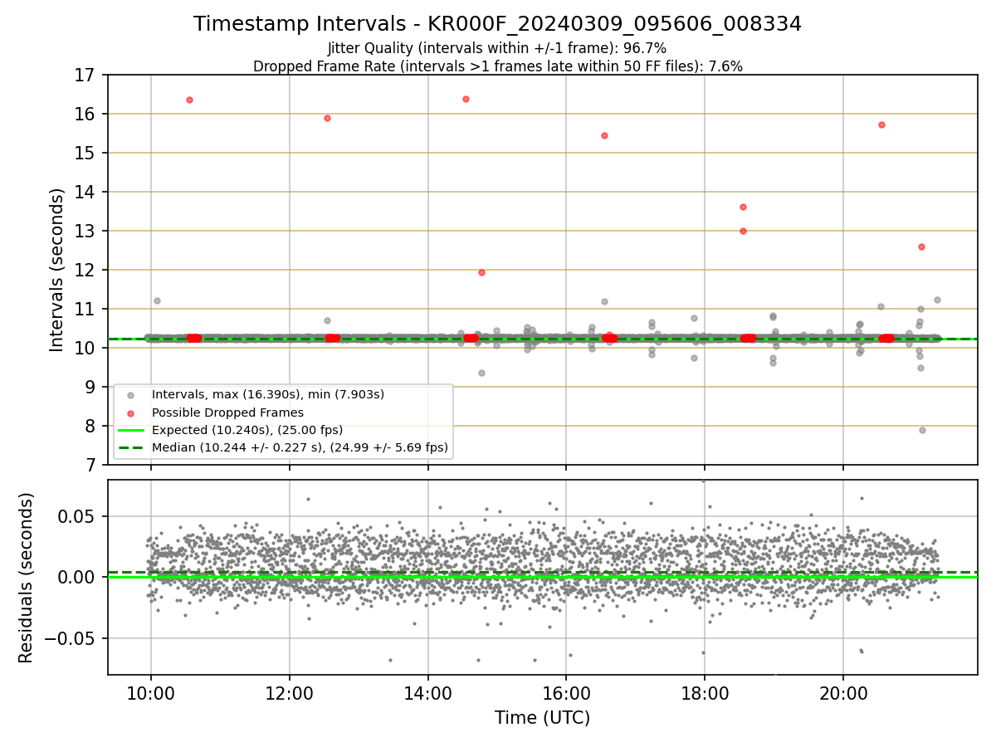The image size is (996, 747).
Task: Click the red point near 15.7s after 20:00
Action: tap(881, 124)
